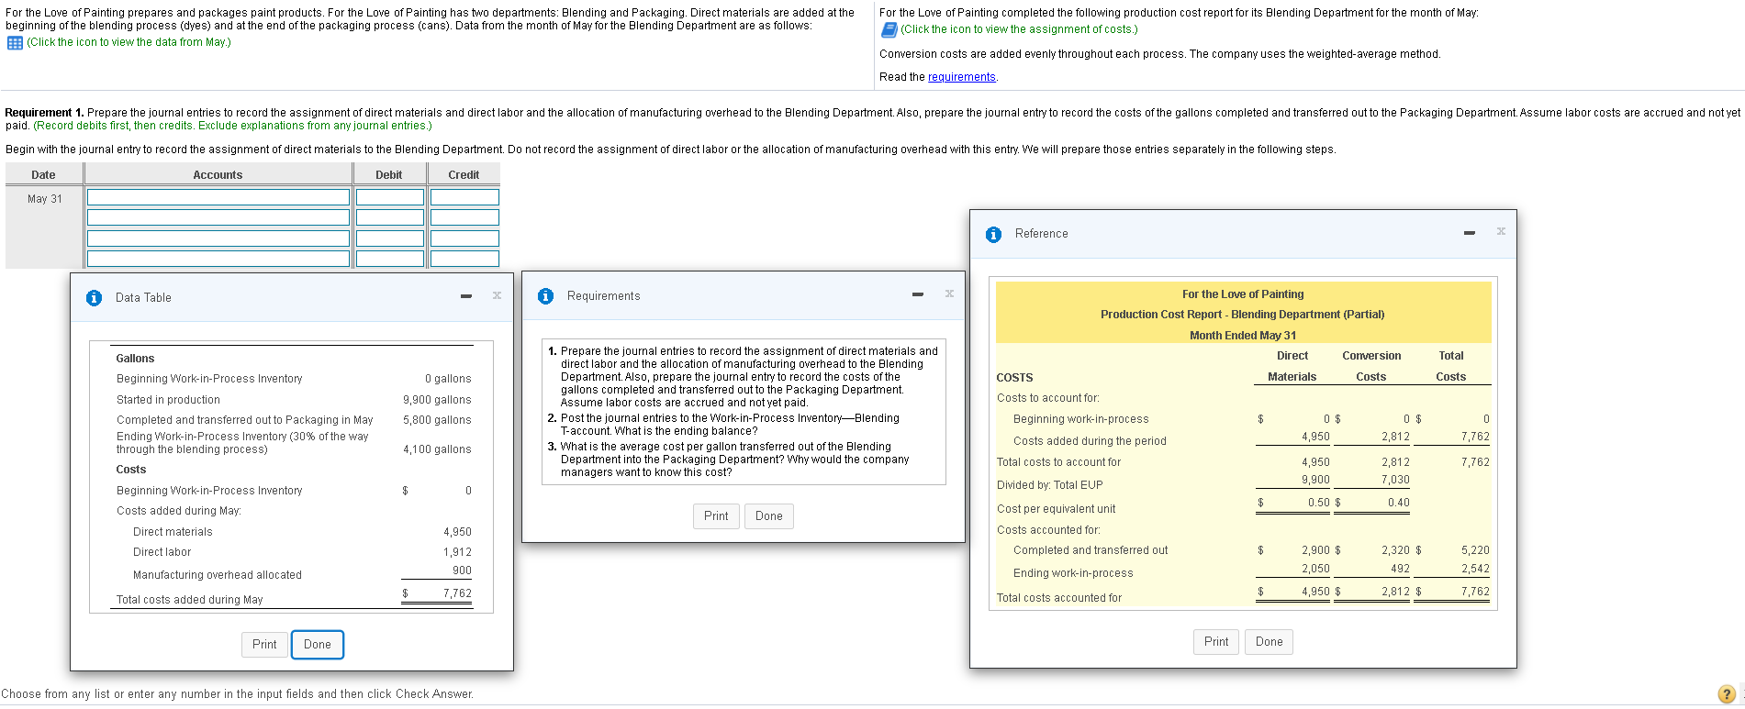
Task: Click Done in the Data Table dialog
Action: click(x=318, y=645)
